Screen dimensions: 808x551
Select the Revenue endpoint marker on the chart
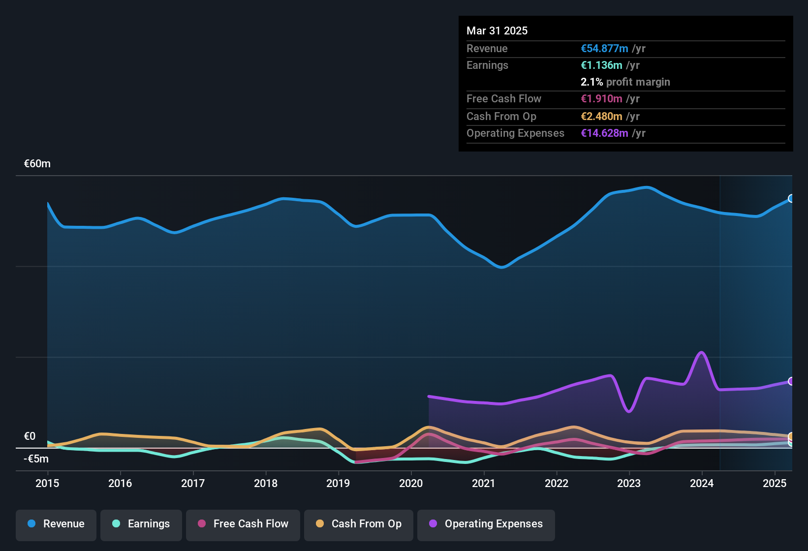pos(791,198)
